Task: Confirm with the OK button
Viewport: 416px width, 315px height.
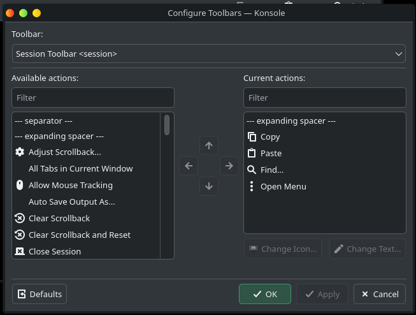Action: point(265,294)
